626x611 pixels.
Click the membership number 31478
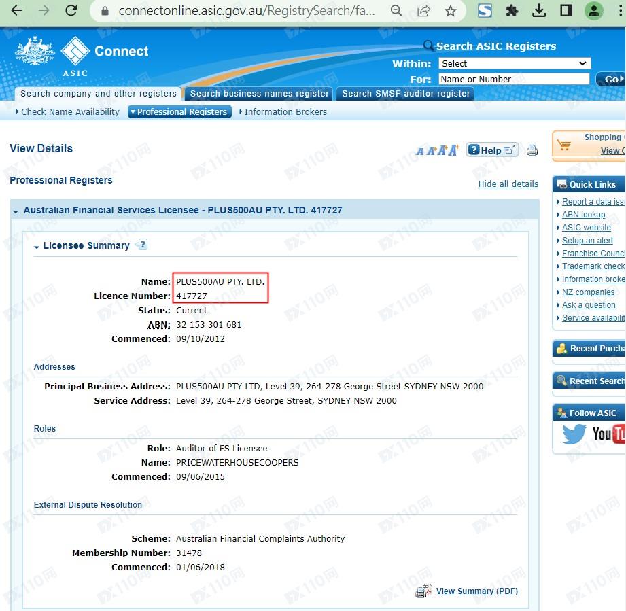(x=189, y=553)
